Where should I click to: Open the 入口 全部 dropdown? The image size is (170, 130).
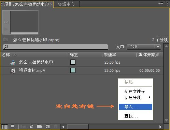(x=144, y=47)
